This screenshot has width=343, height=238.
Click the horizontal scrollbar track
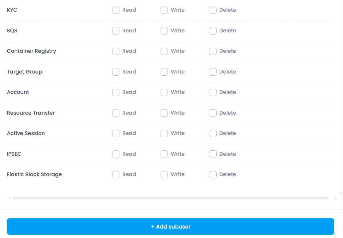(x=171, y=198)
